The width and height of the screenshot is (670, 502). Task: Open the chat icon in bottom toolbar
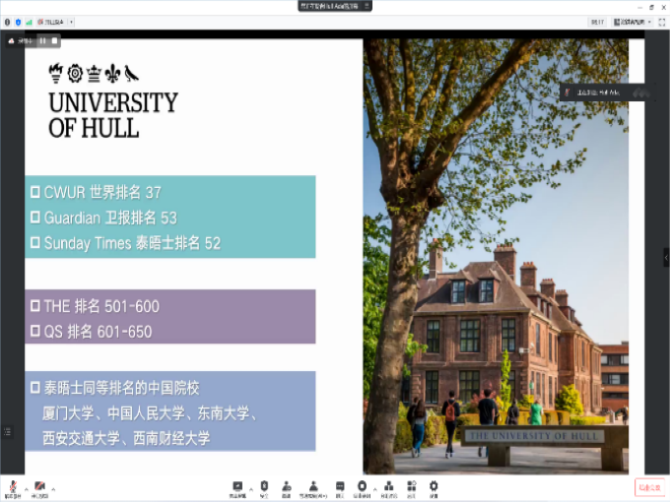(340, 486)
